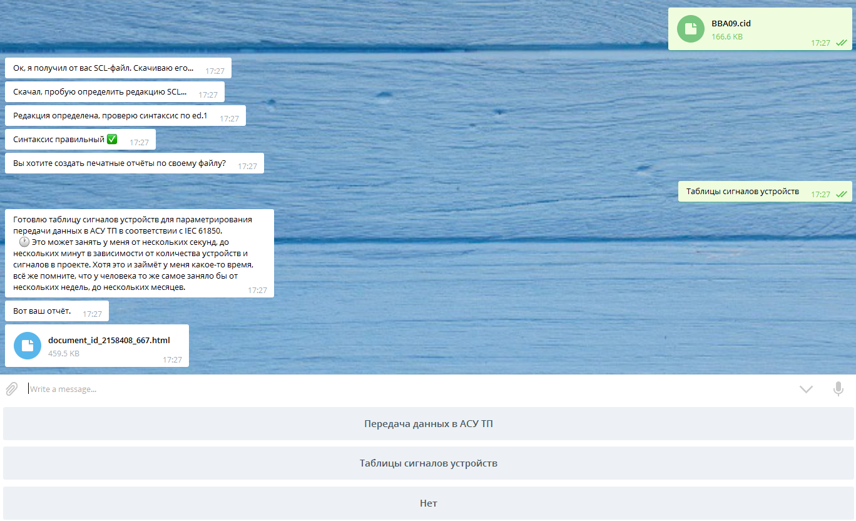This screenshot has width=856, height=521.
Task: Click the message asking about печатные отчёты
Action: point(135,163)
